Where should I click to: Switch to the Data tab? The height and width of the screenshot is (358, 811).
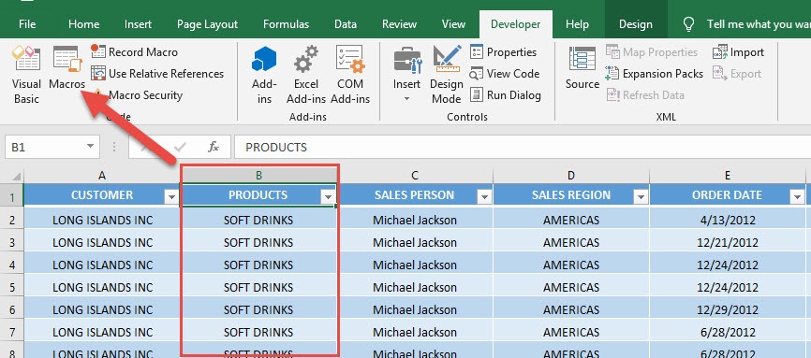pyautogui.click(x=345, y=24)
